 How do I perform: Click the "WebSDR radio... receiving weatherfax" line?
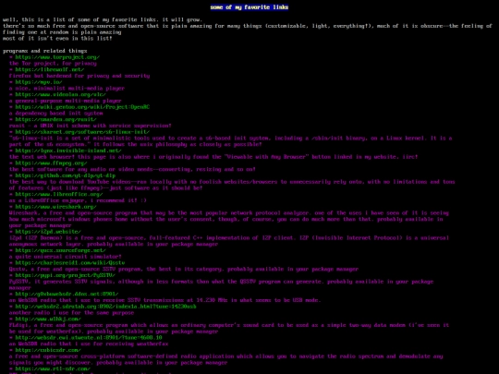tap(89, 344)
